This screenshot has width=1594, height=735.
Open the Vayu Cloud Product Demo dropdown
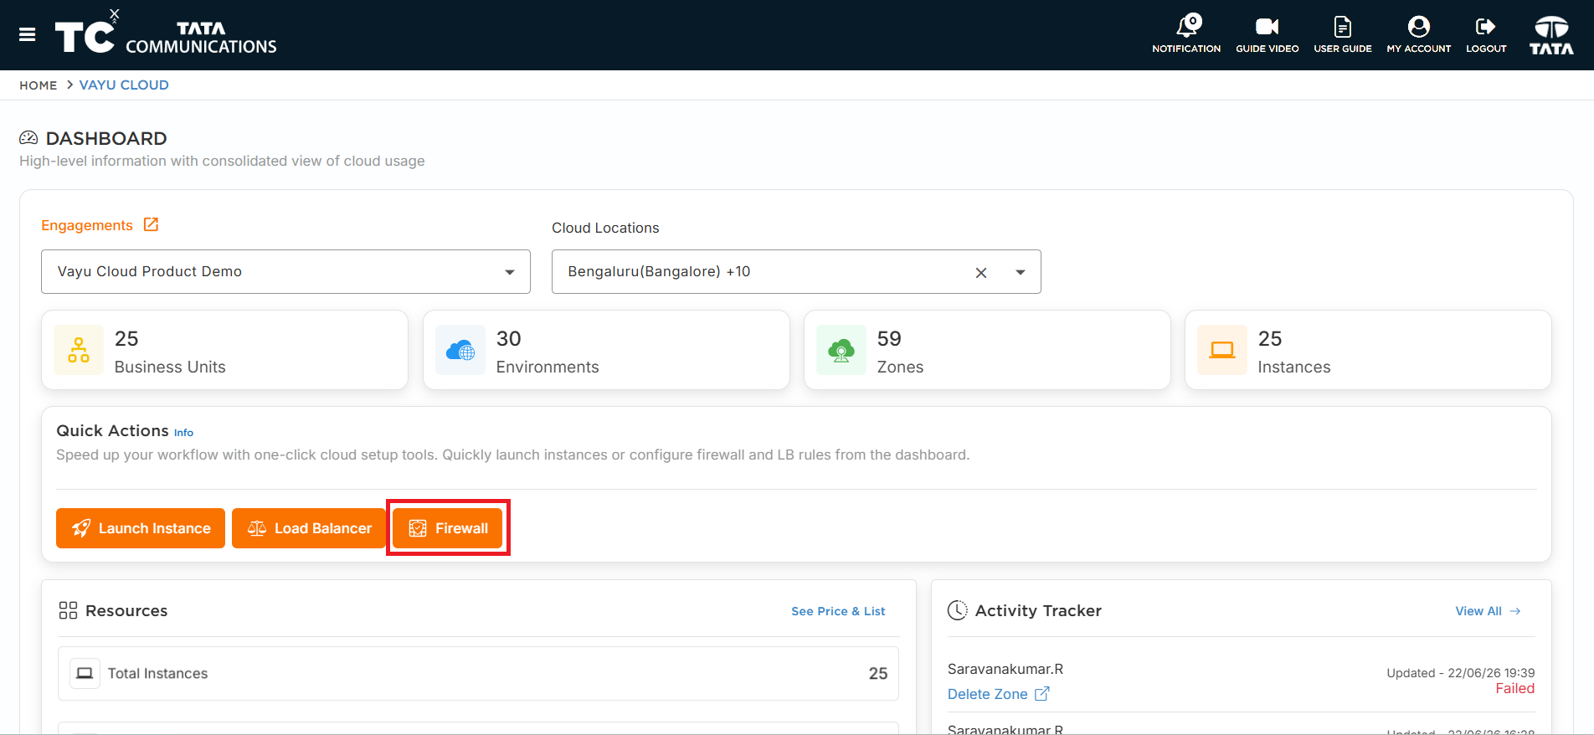click(x=285, y=271)
